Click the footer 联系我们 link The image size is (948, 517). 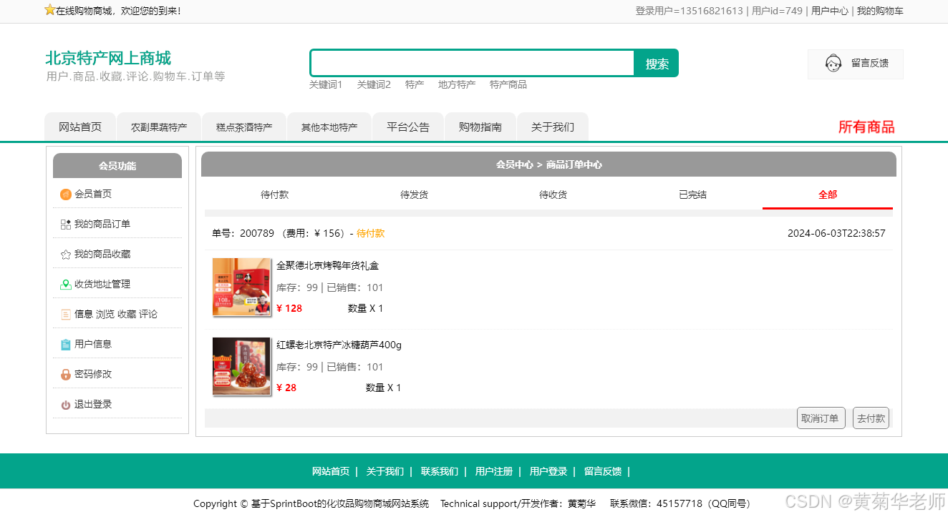click(440, 472)
